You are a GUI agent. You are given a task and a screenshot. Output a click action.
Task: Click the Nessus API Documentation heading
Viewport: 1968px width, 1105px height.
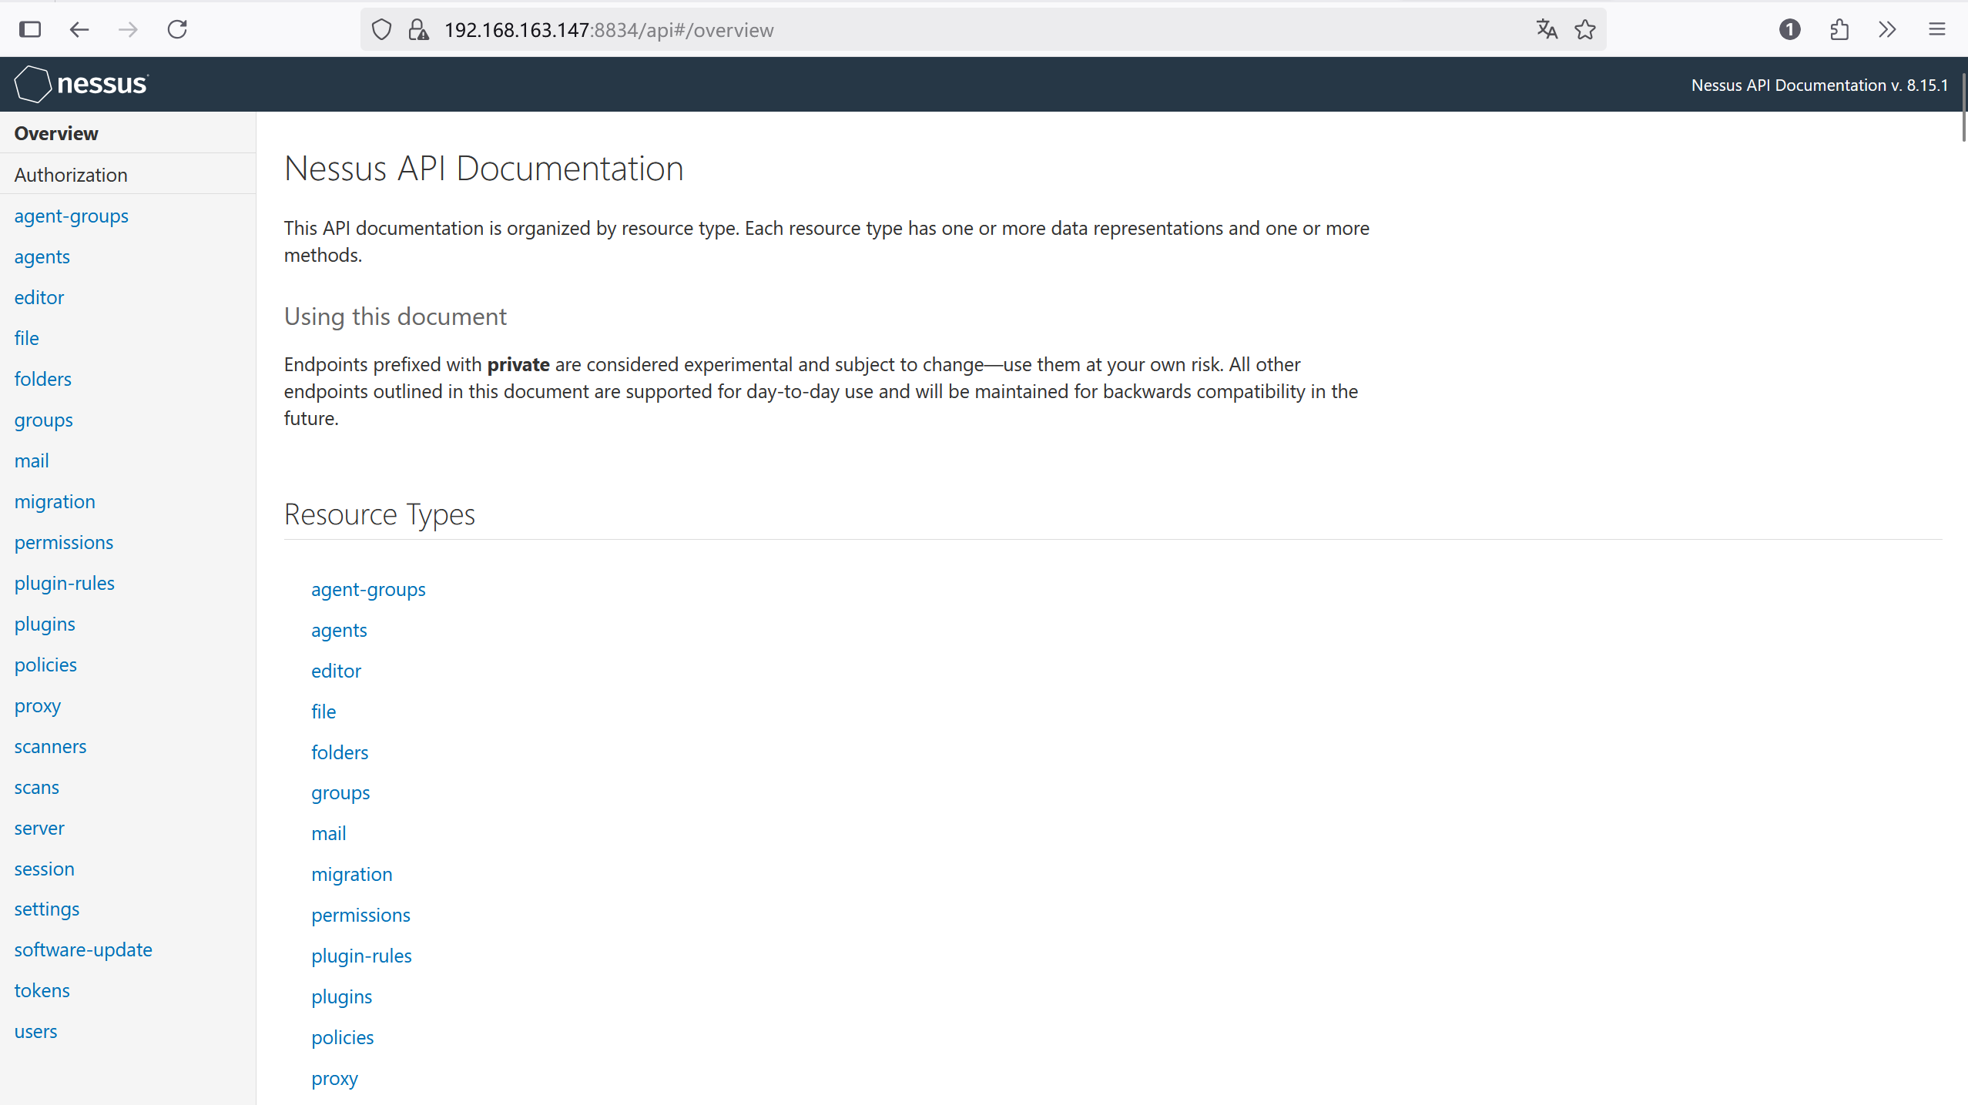484,169
